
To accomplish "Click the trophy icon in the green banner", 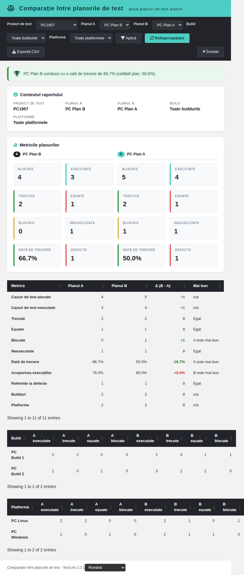I will click(17, 73).
